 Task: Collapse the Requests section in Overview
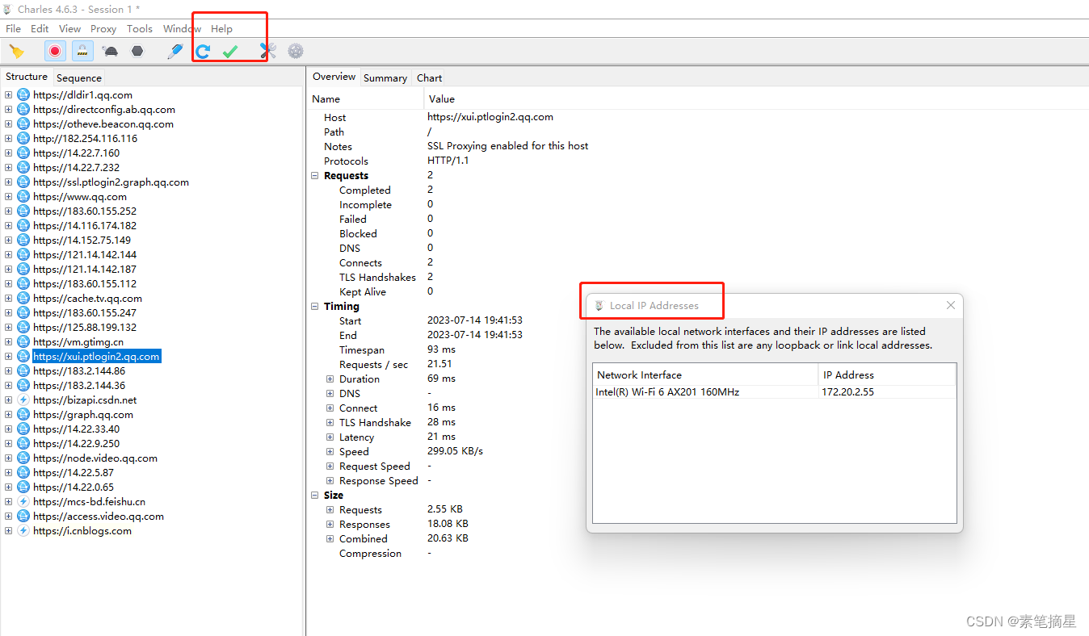click(315, 175)
